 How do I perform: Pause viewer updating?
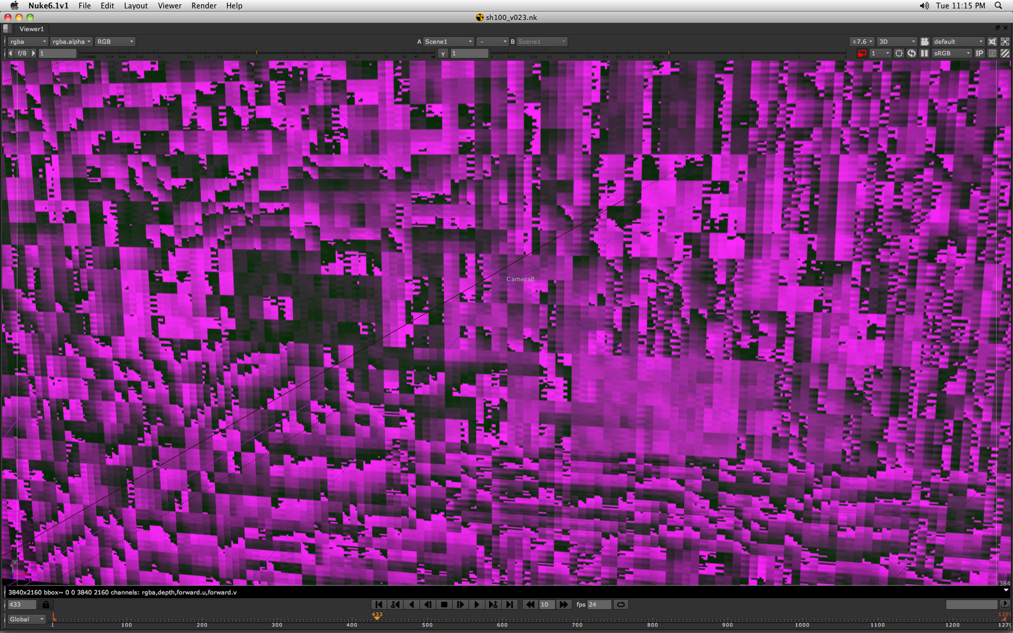coord(924,53)
